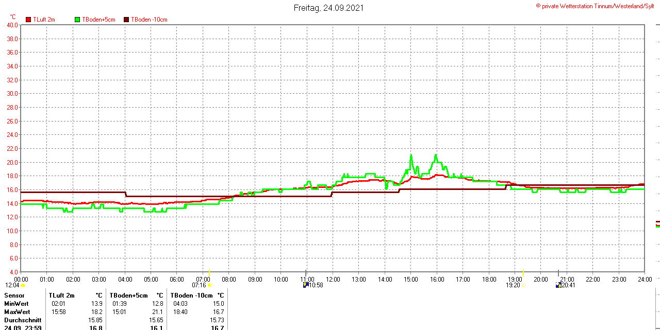660x330 pixels.
Task: Click the red TLuft 2m legend square
Action: click(28, 20)
